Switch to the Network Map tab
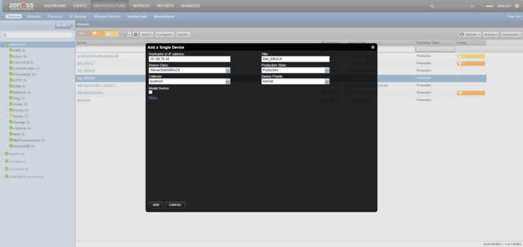Viewport: 523px width, 247px height. pos(137,16)
